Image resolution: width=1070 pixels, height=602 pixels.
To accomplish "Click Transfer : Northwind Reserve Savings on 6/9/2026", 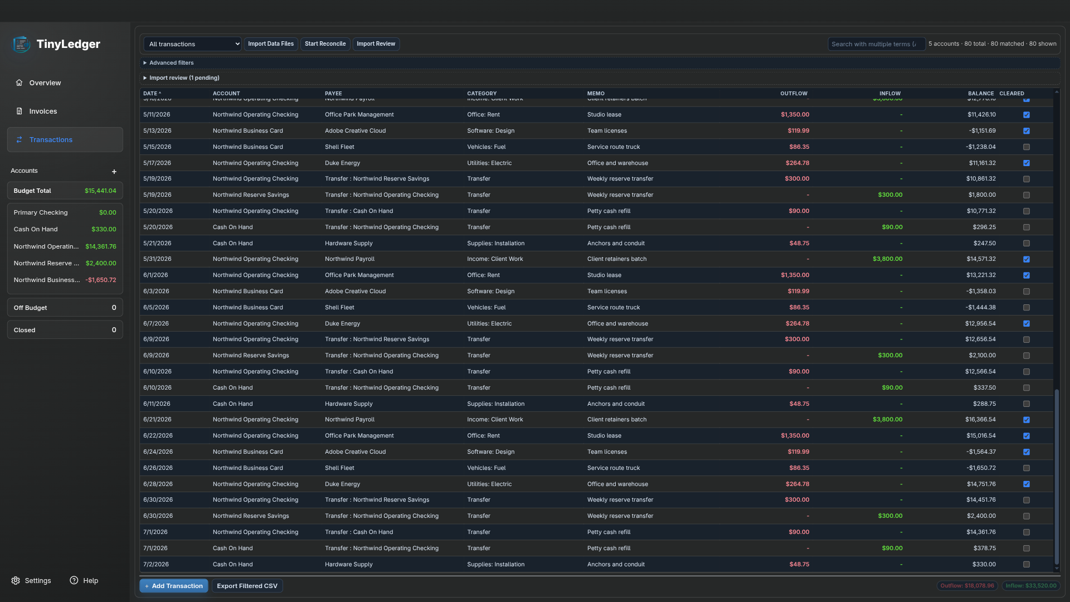I will [x=377, y=339].
